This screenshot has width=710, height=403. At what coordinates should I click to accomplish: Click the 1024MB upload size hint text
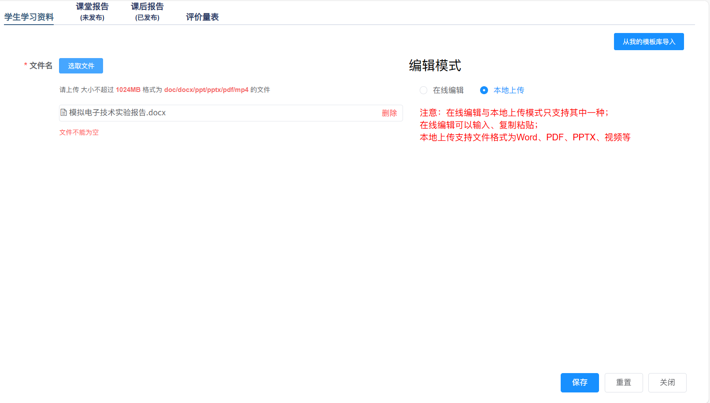[128, 90]
